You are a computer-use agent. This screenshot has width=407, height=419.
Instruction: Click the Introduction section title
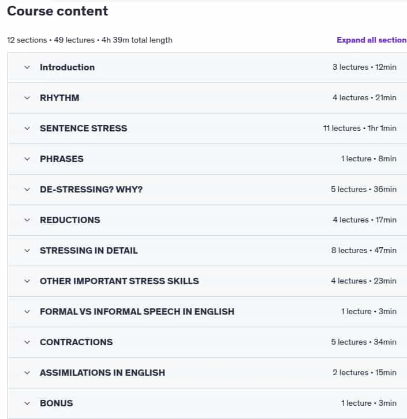[x=67, y=67]
